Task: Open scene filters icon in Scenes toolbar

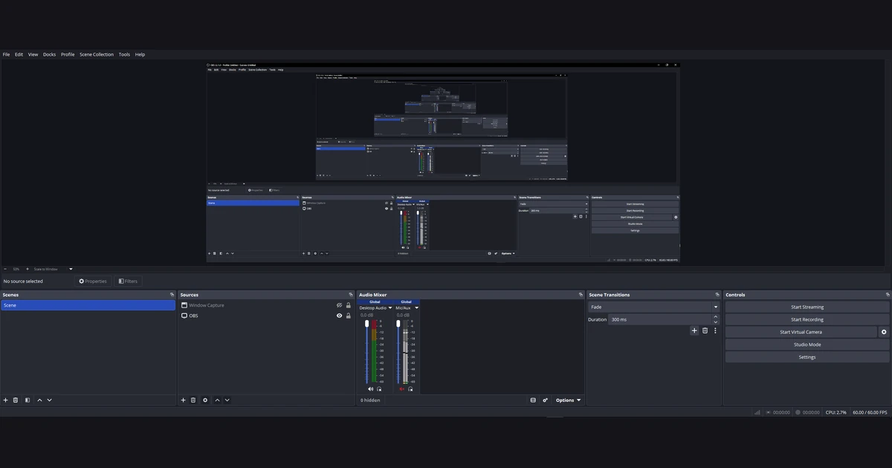Action: 28,400
